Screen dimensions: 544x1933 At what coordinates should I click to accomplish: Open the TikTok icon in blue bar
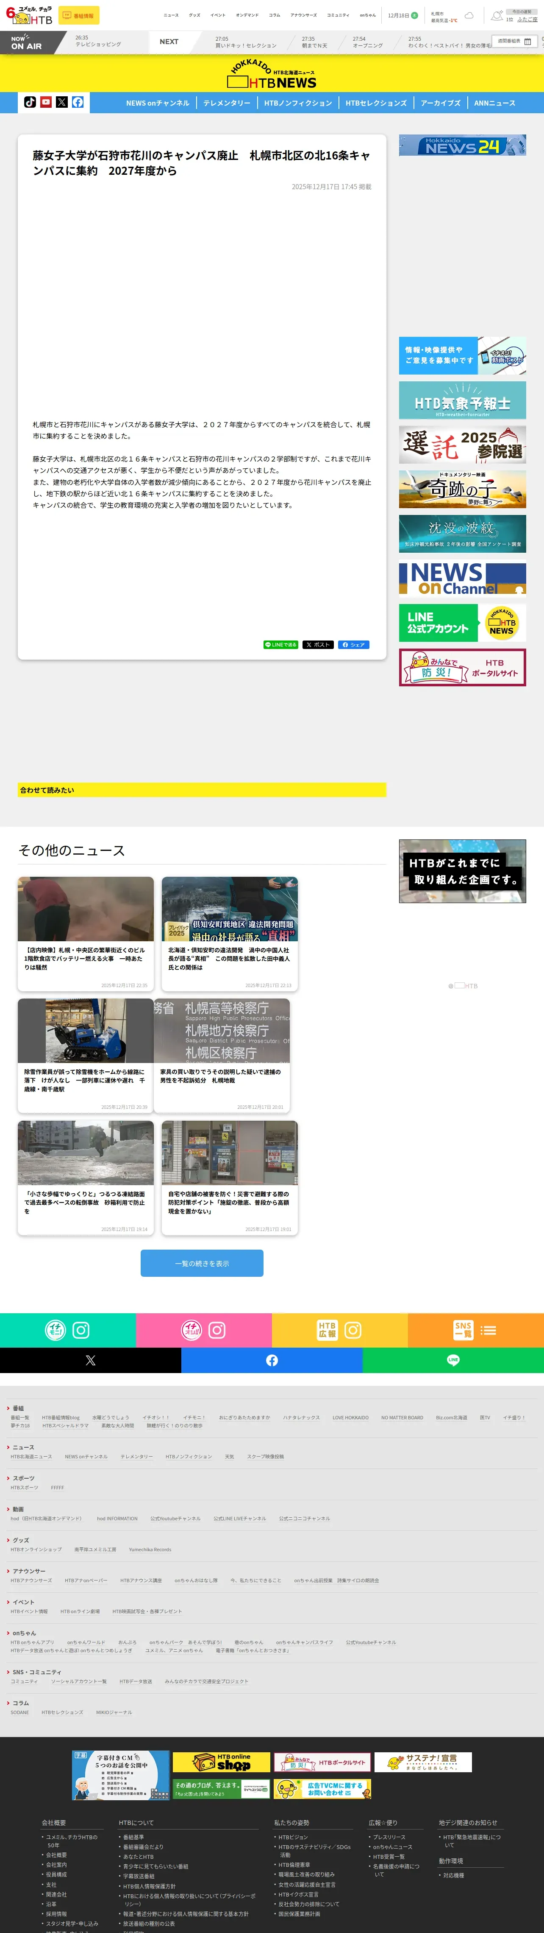pyautogui.click(x=30, y=102)
